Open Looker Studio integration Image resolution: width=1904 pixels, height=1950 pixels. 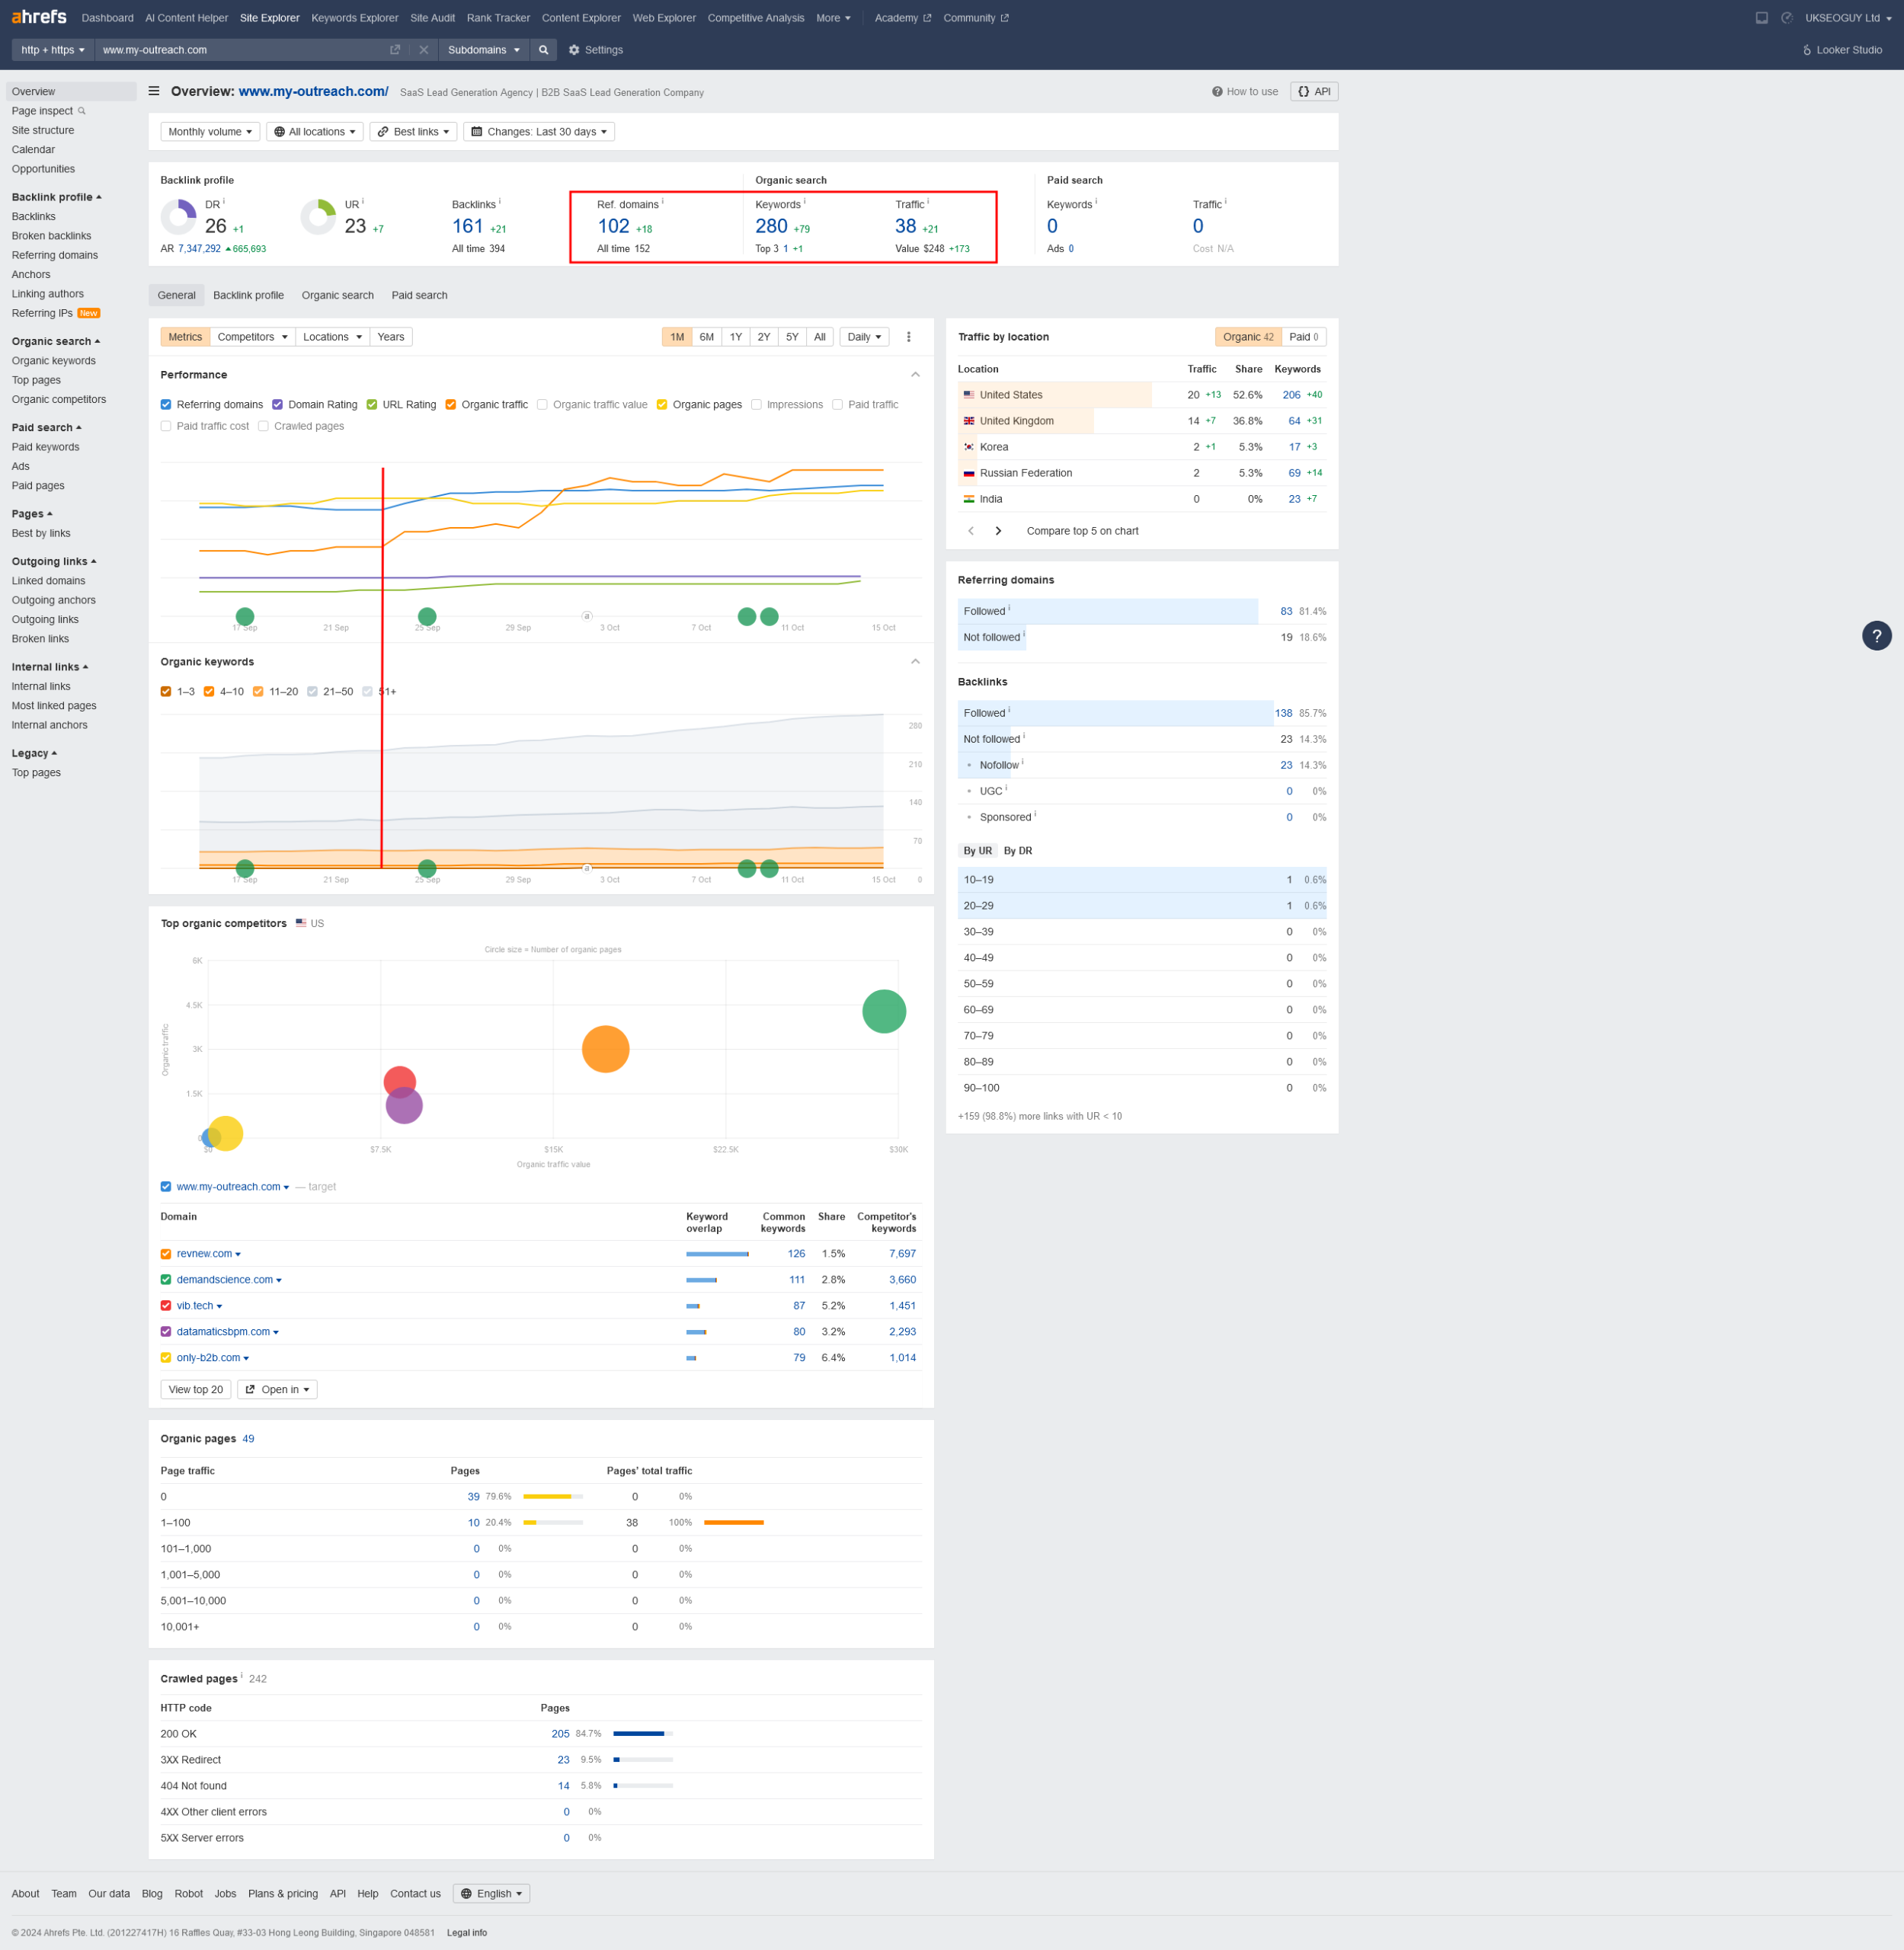[1842, 50]
